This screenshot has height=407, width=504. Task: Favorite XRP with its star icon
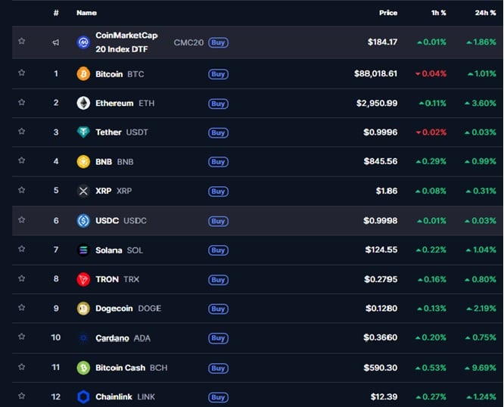(x=22, y=191)
